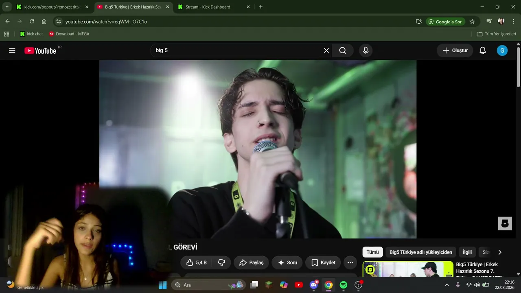
Task: Click the address bar URL
Action: coord(106,22)
